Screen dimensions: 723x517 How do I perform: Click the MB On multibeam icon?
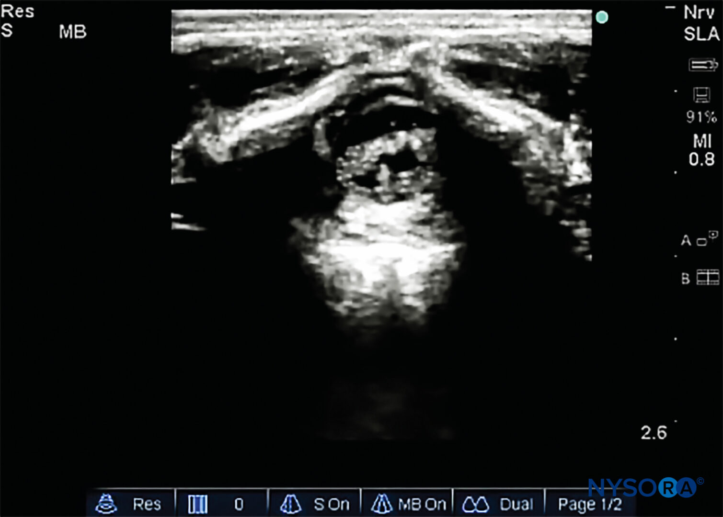click(382, 504)
